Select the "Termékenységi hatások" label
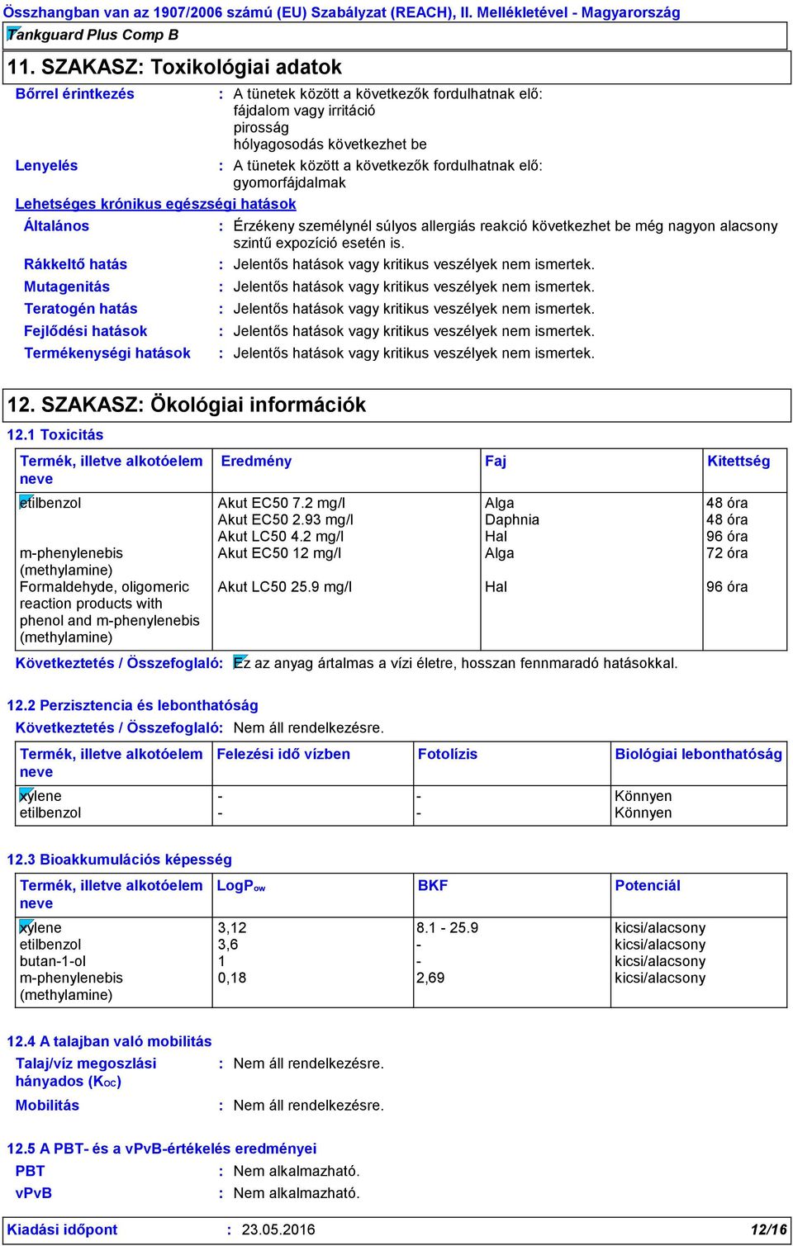This screenshot has width=793, height=1246. tap(107, 353)
